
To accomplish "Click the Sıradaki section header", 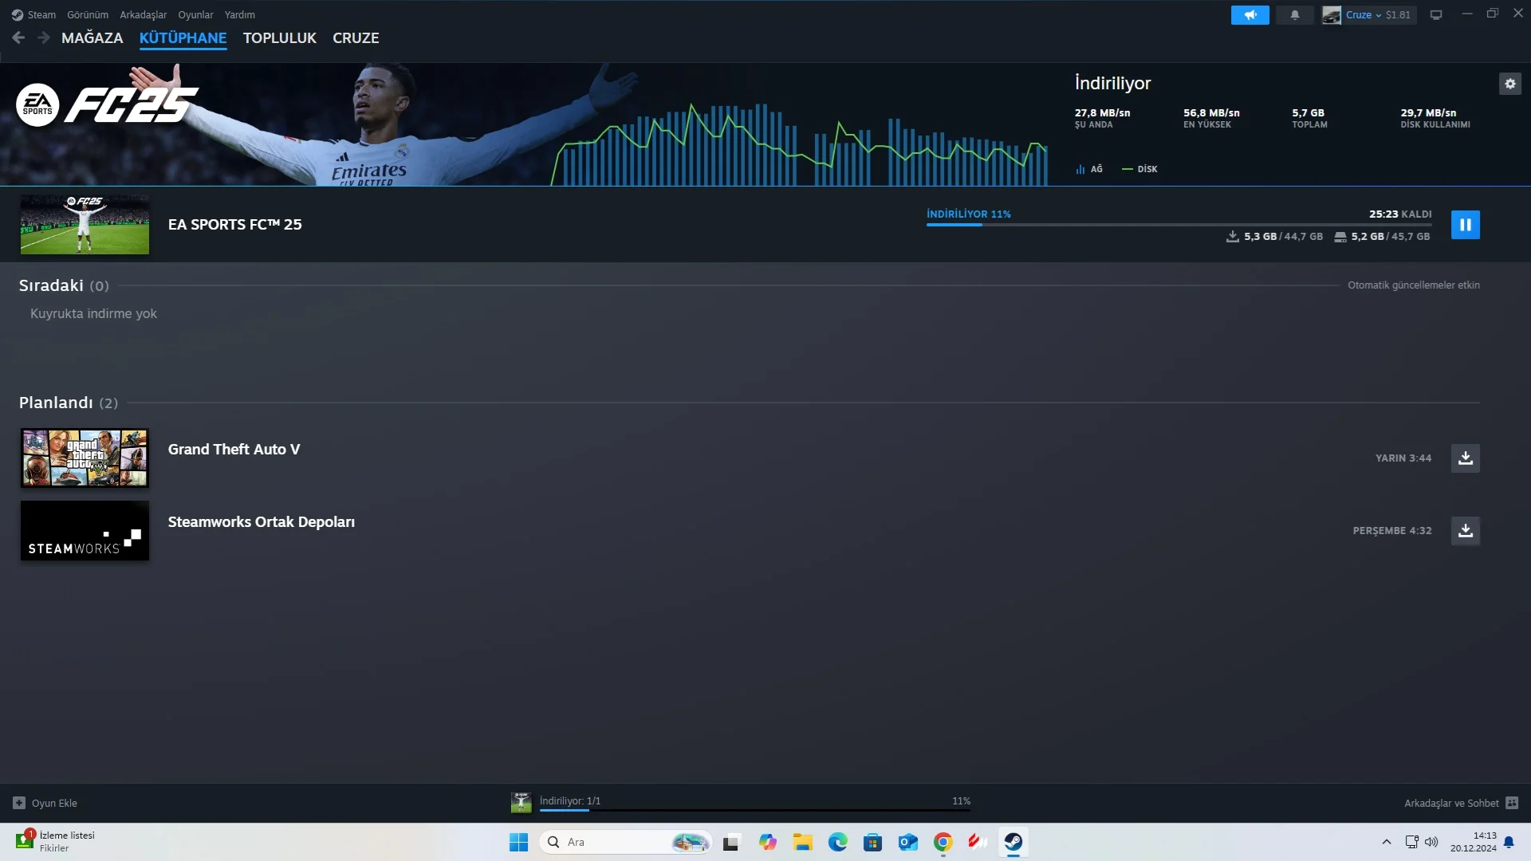I will [64, 285].
